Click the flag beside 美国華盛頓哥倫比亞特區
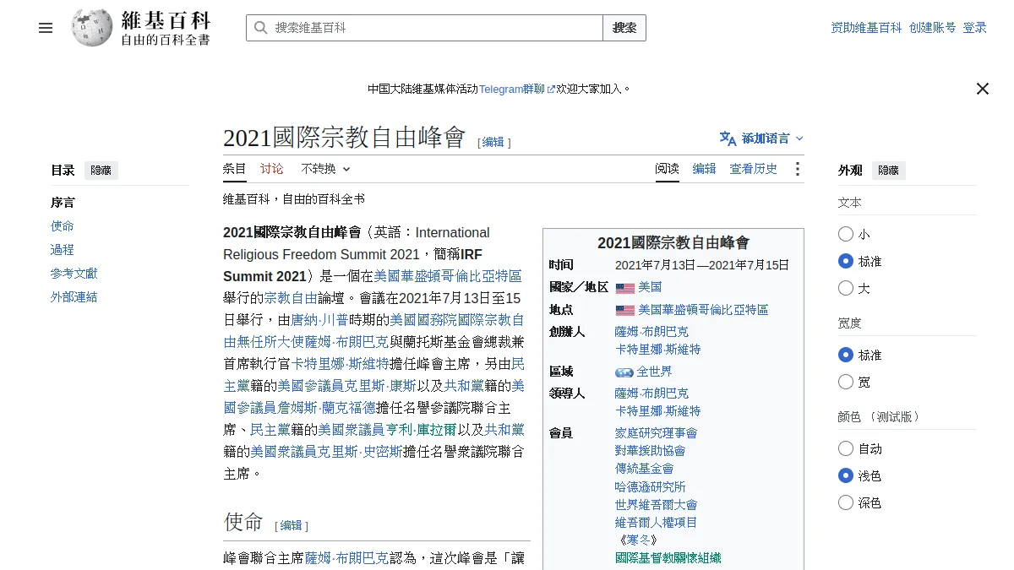The width and height of the screenshot is (1014, 570). click(625, 311)
